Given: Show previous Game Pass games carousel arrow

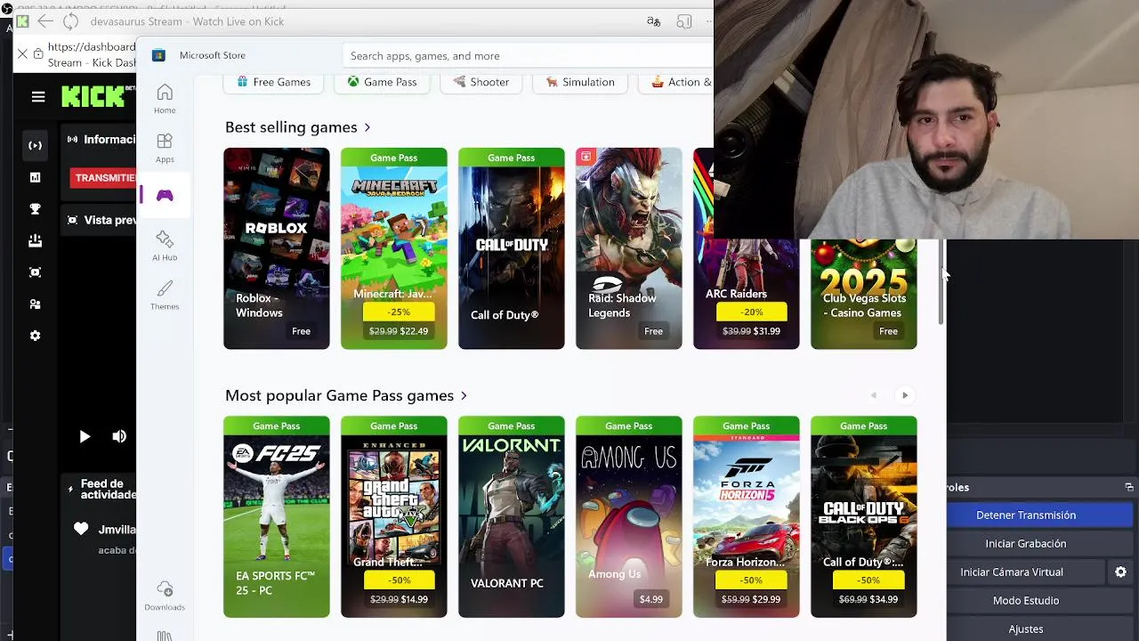Looking at the screenshot, I should (x=874, y=395).
